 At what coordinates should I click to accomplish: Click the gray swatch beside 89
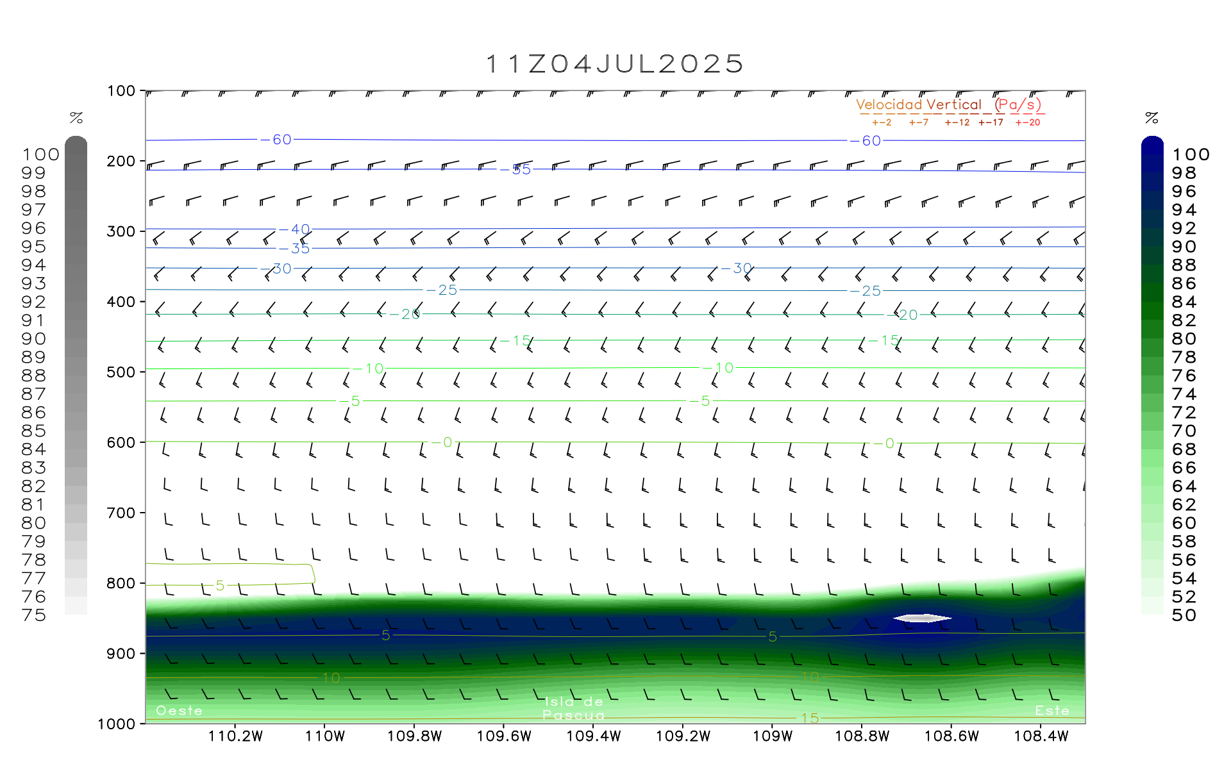(76, 348)
